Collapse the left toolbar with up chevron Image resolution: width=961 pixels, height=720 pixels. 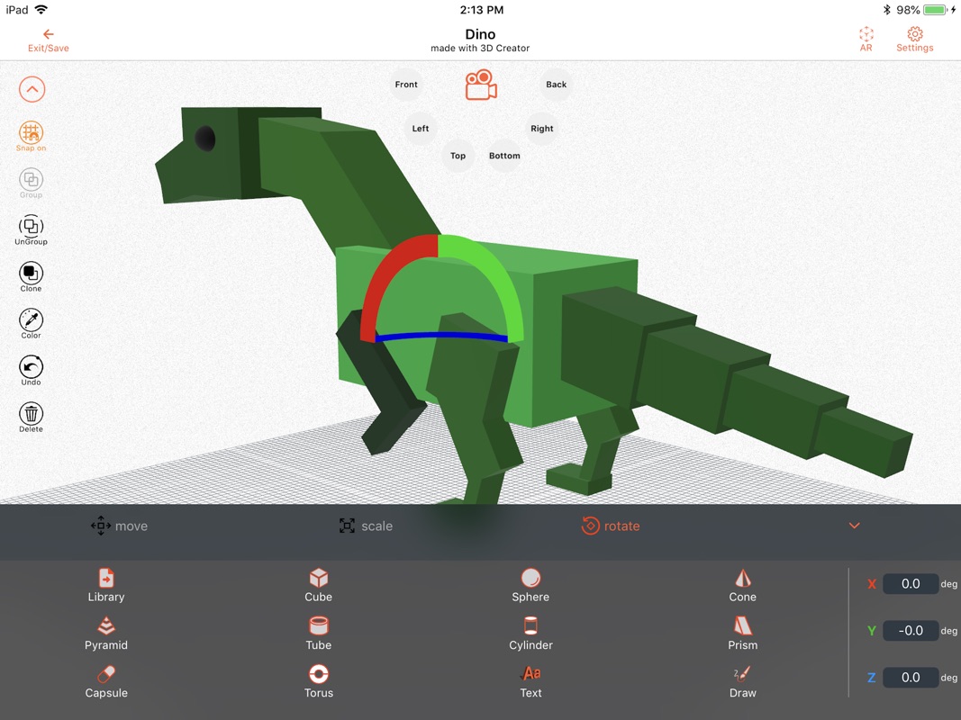point(32,89)
